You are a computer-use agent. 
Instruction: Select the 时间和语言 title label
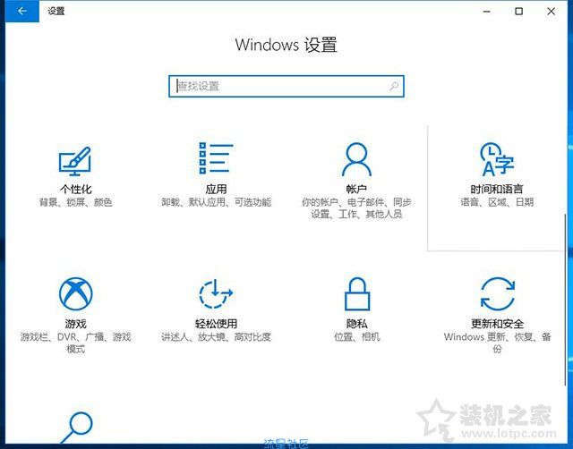click(x=497, y=189)
